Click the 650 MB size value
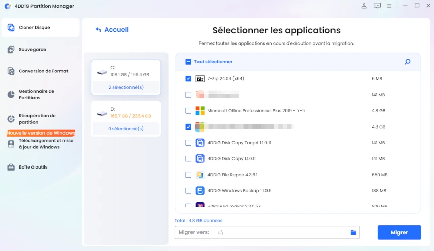Viewport: 434px width, 251px height. (380, 175)
